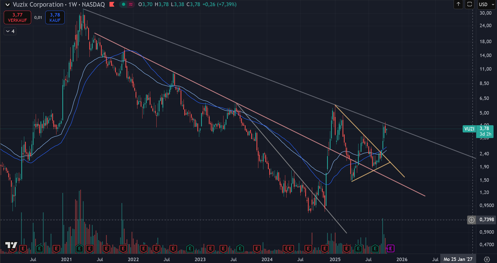Click the 2022 label on the time axis

point(133,260)
